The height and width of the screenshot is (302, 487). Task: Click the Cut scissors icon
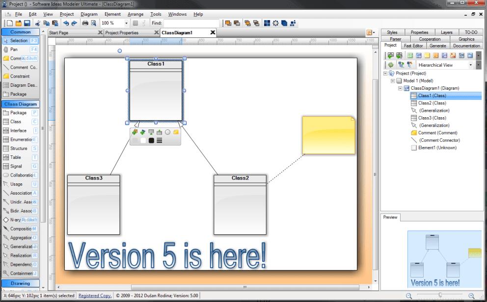[x=38, y=23]
